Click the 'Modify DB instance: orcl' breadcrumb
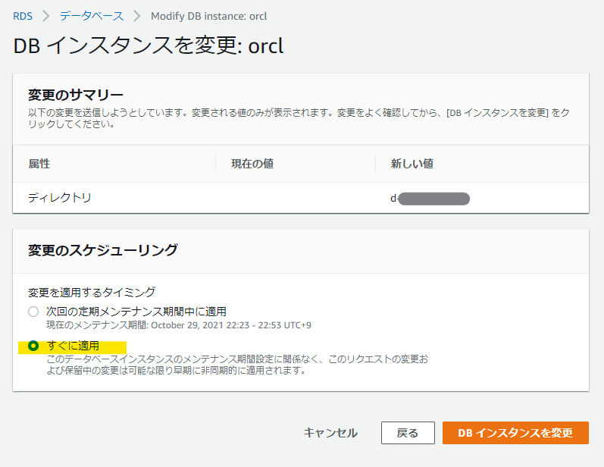Viewport: 604px width, 467px height. (208, 16)
